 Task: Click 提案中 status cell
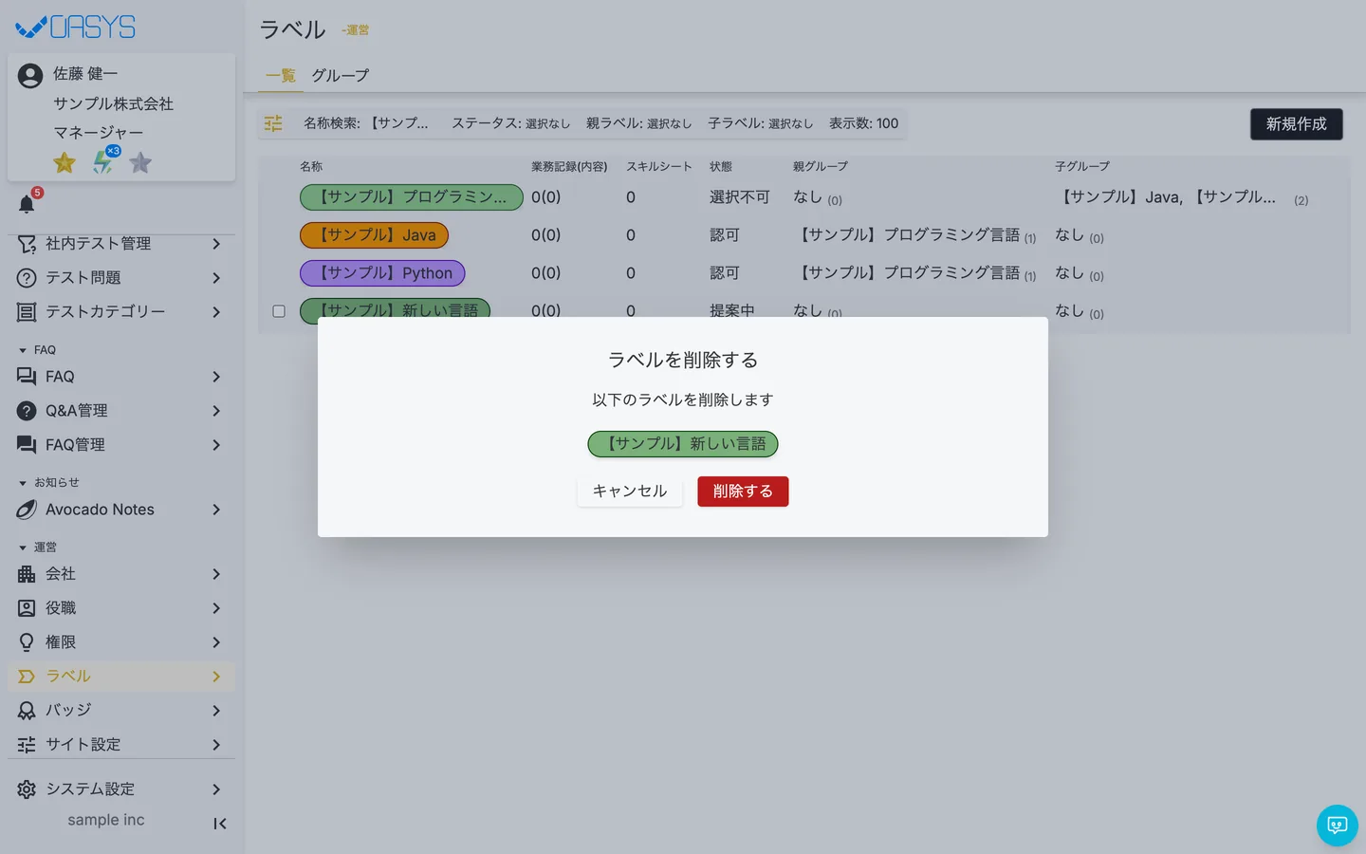(x=732, y=310)
